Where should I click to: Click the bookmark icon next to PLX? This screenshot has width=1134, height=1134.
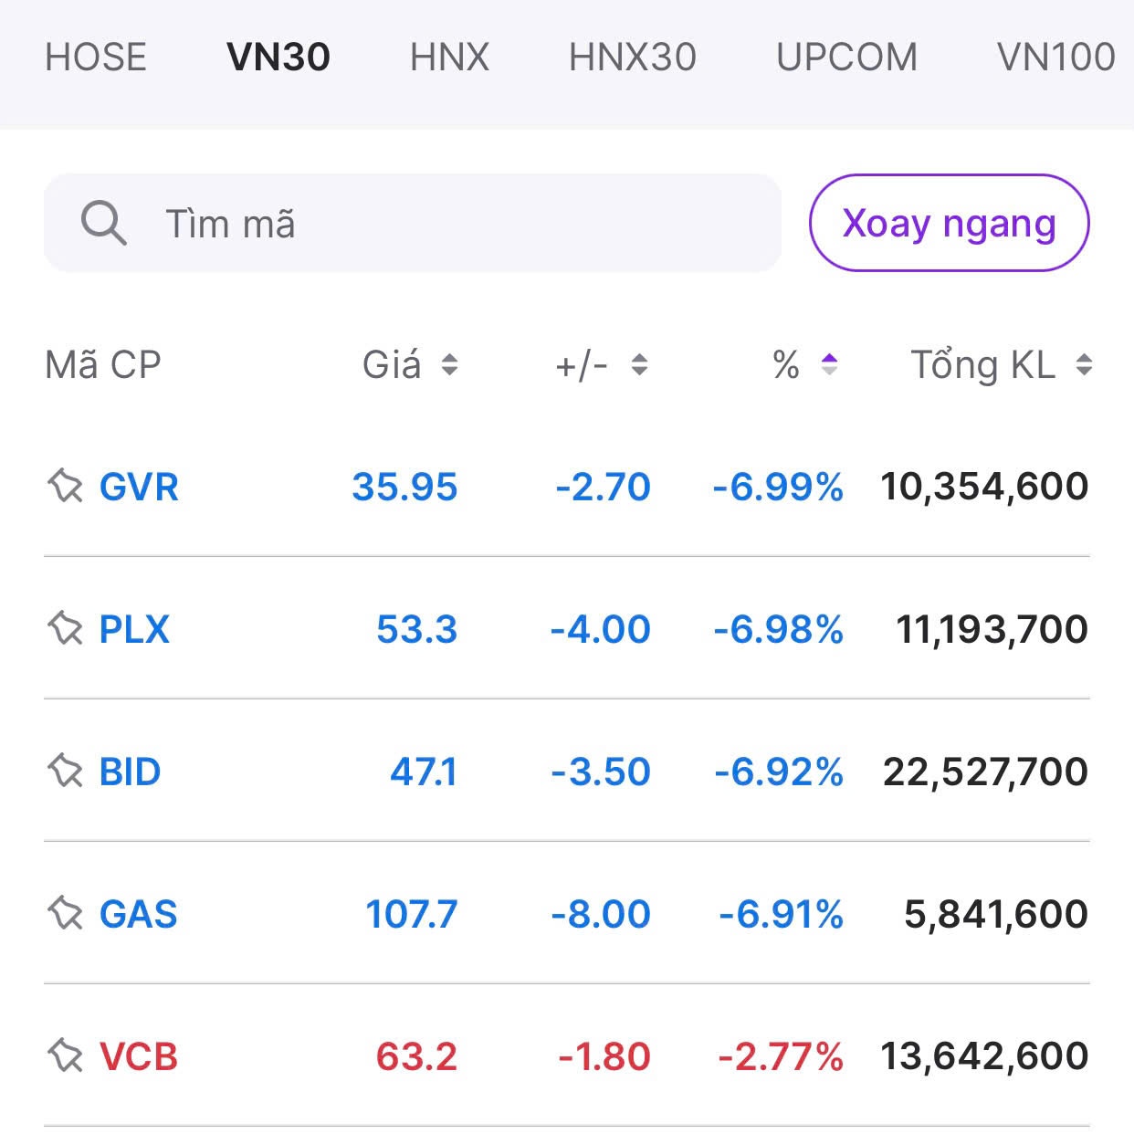pyautogui.click(x=65, y=629)
